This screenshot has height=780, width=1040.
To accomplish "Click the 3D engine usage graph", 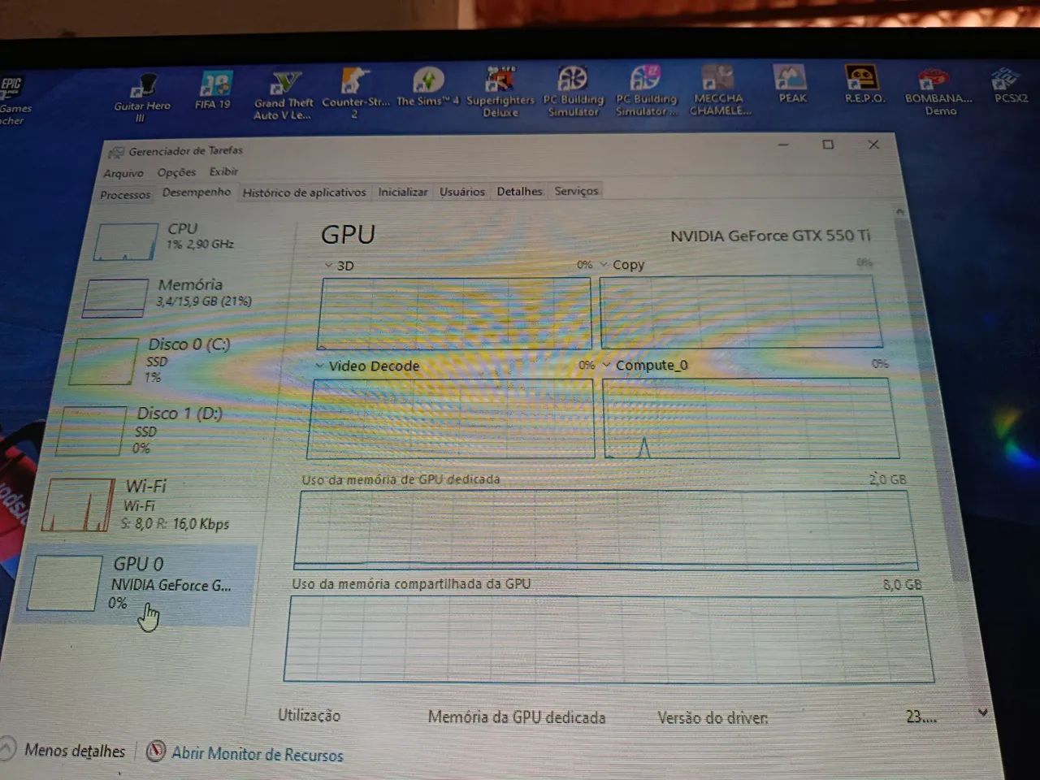I will pos(454,314).
